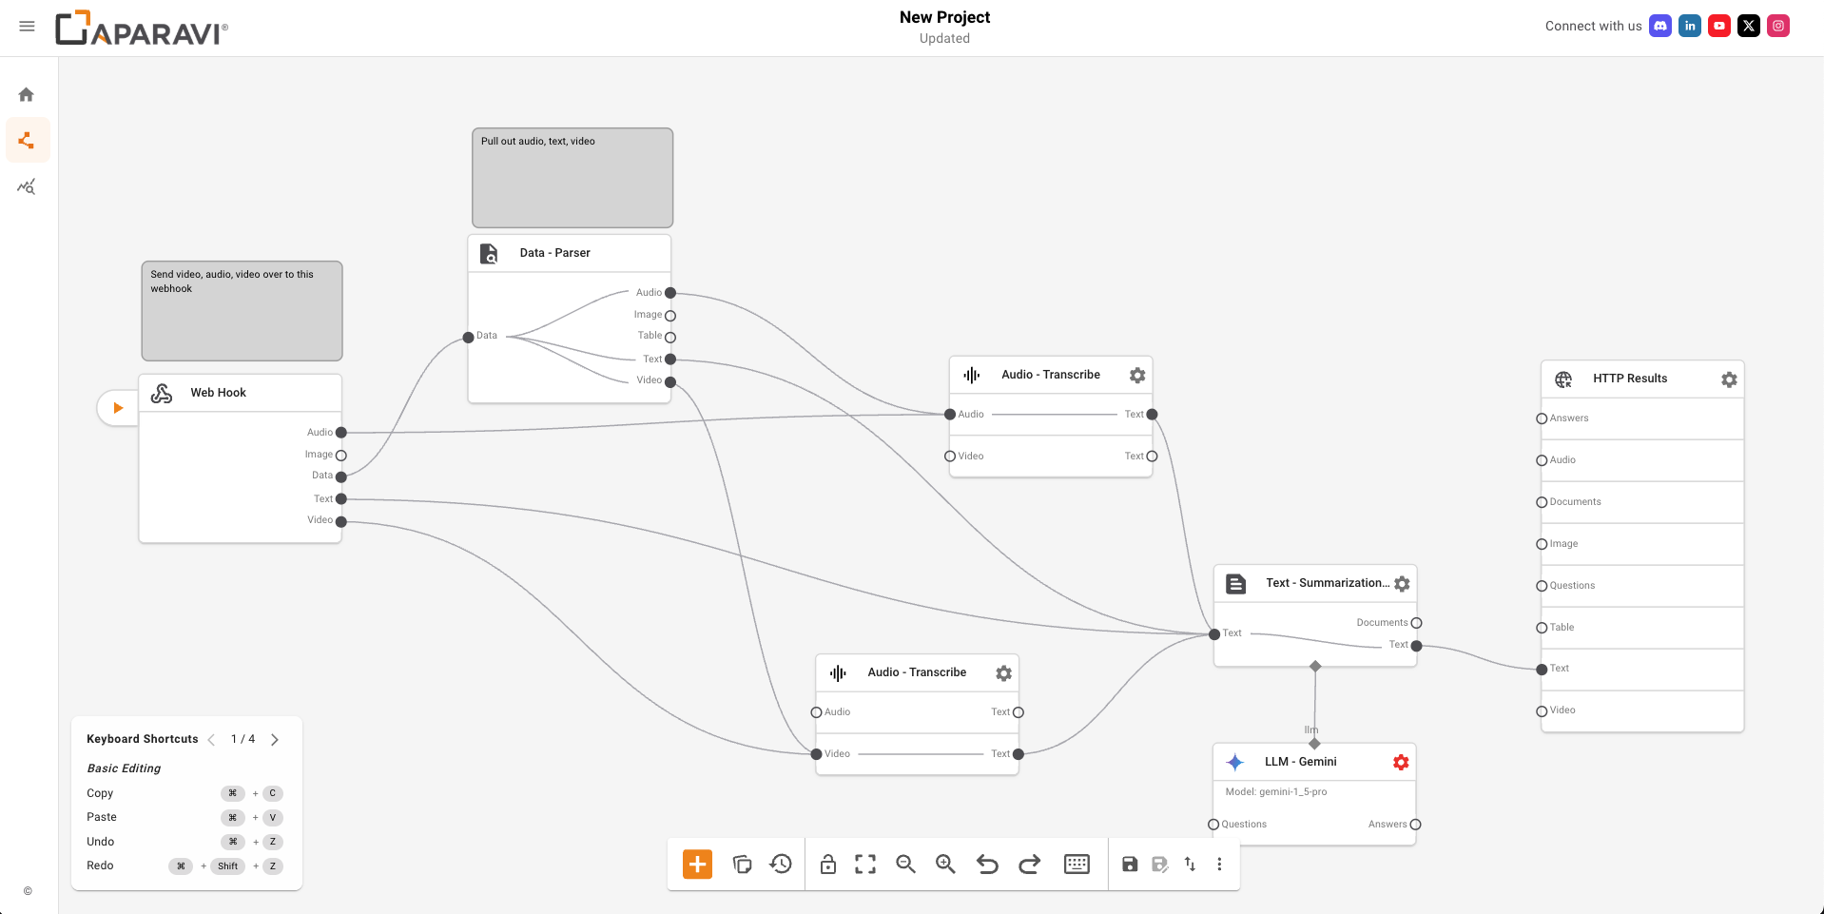Toggle the canvas lock icon
The height and width of the screenshot is (914, 1824).
828,864
